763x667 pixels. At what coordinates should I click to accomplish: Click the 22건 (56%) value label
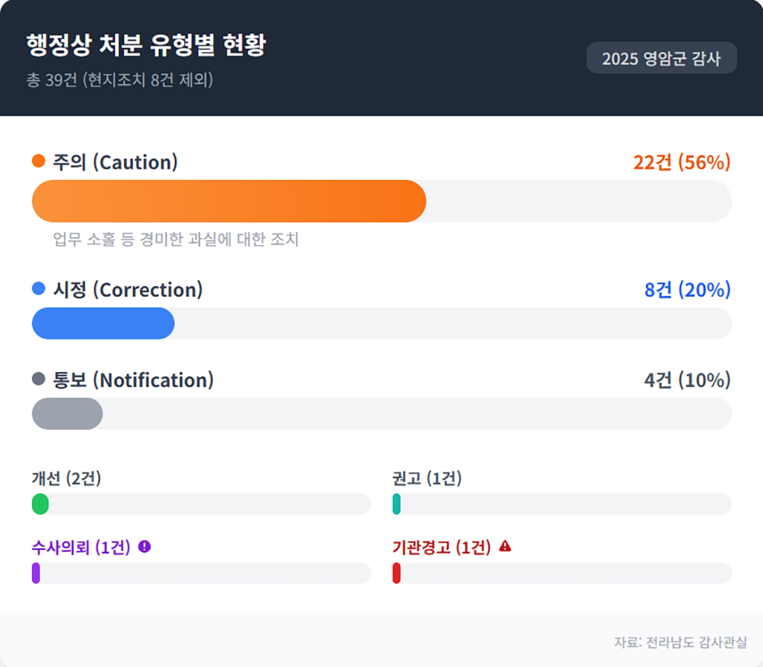pyautogui.click(x=682, y=162)
